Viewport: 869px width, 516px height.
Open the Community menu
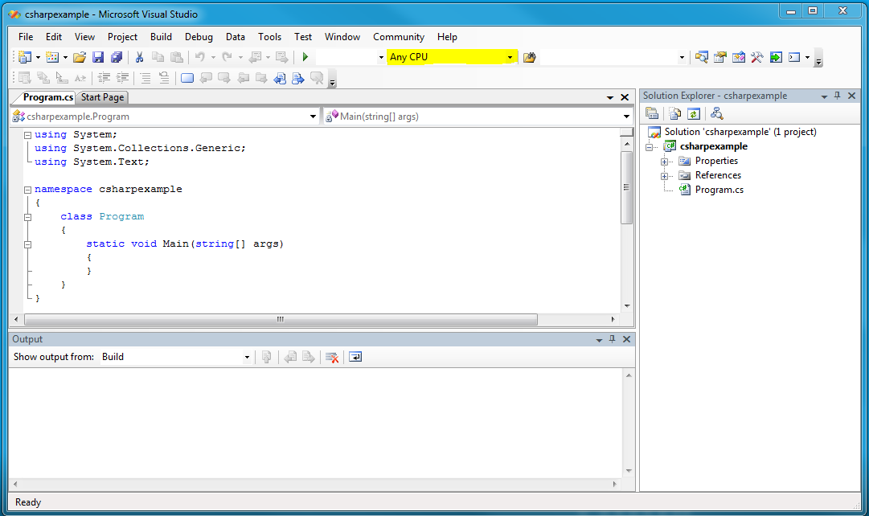399,37
